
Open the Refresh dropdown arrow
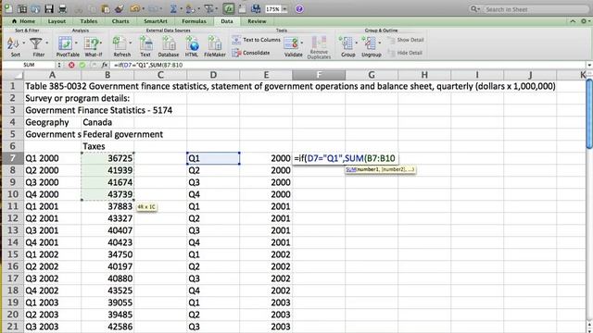click(131, 43)
